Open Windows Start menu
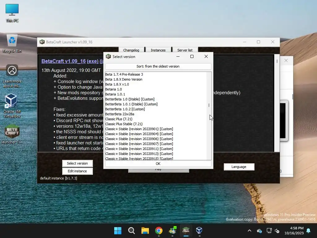Image resolution: width=317 pixels, height=238 pixels. pos(118,231)
